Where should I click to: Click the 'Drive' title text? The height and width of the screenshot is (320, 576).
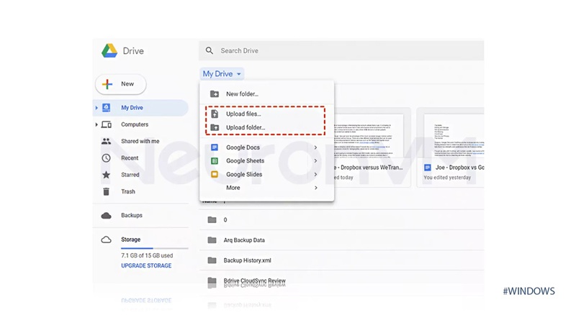[x=133, y=51]
